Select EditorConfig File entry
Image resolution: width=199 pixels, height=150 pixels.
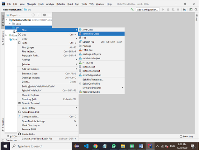pos(101,84)
